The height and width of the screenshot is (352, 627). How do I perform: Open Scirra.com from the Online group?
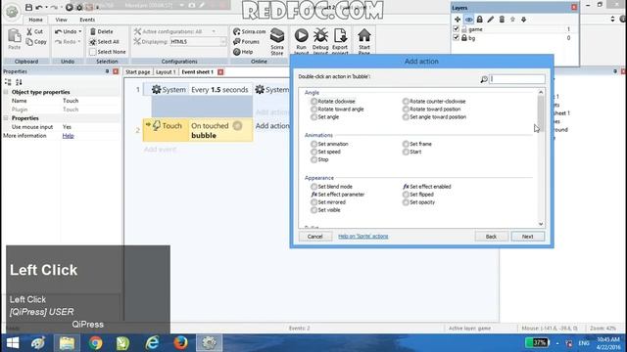click(250, 31)
